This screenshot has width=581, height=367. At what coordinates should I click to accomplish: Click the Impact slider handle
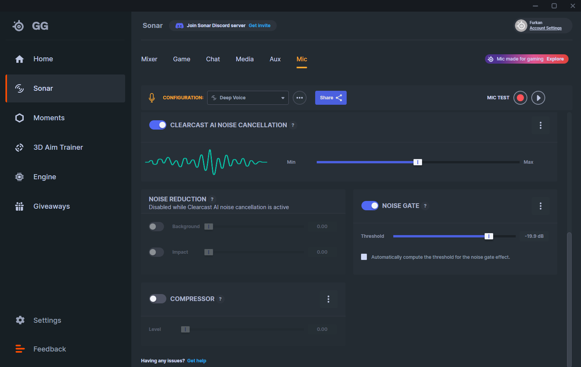(x=209, y=252)
